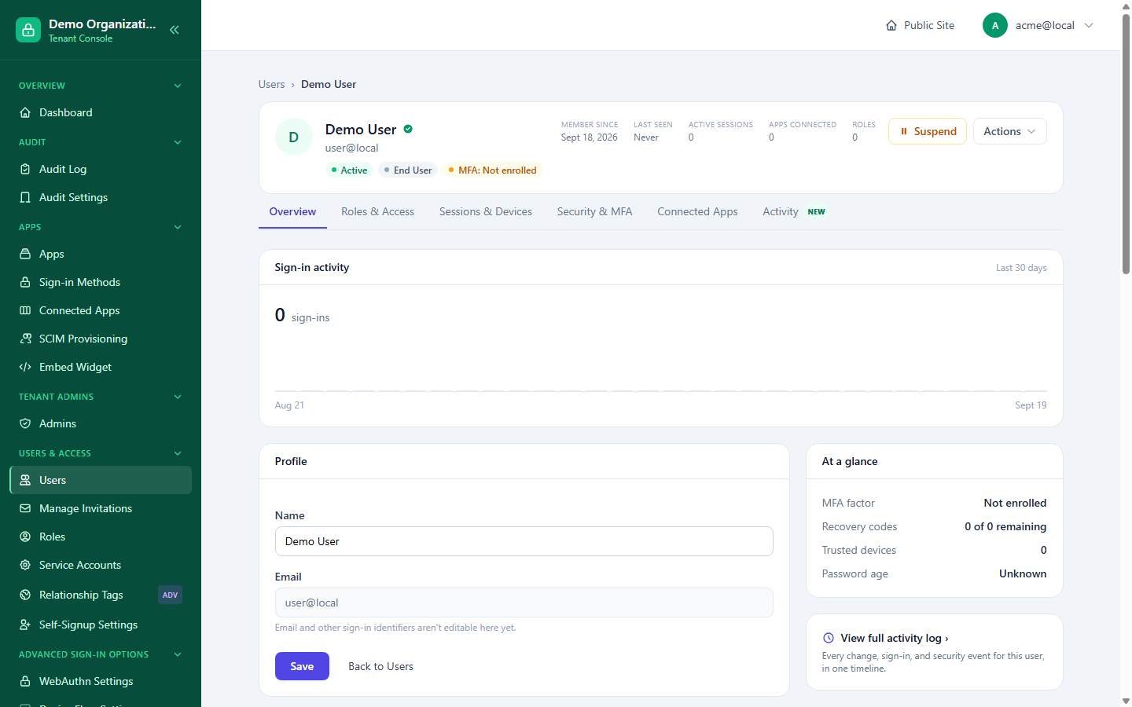Click the Users breadcrumb link

tap(271, 84)
